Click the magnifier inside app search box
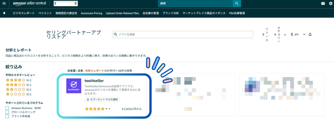This screenshot has width=334, height=119. [x=116, y=34]
